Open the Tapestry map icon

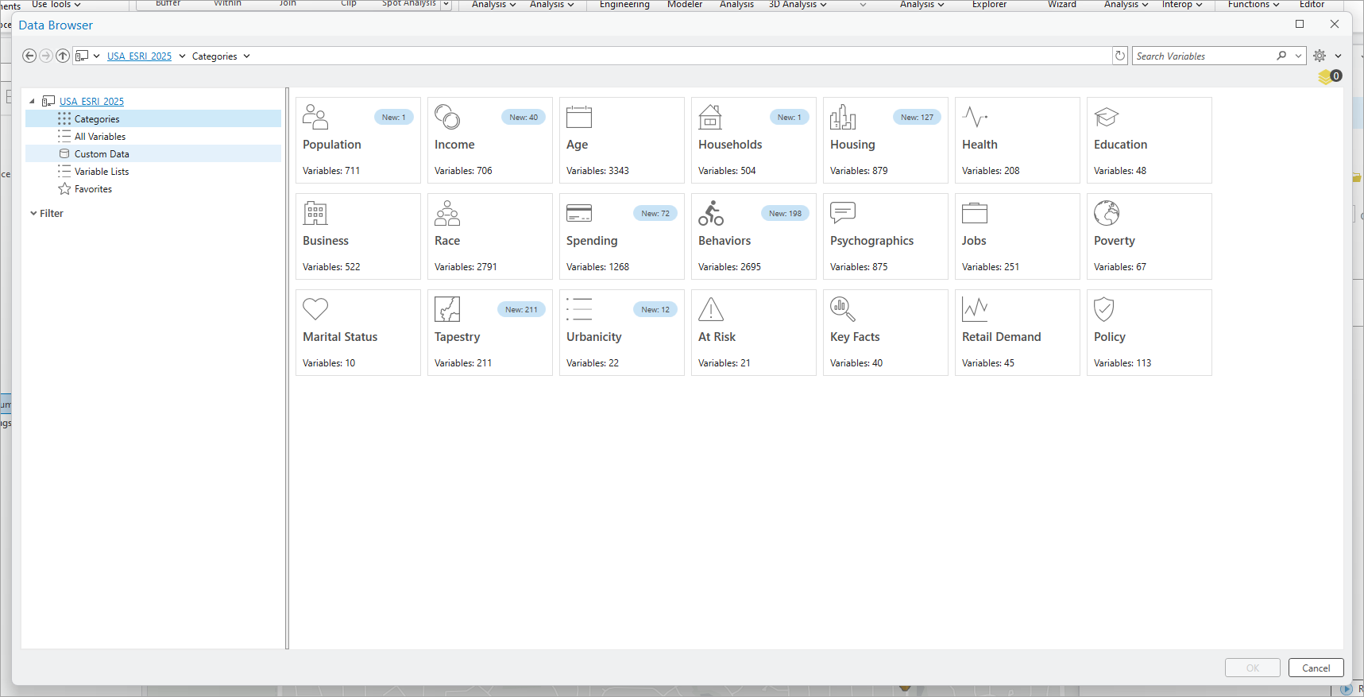pos(447,309)
